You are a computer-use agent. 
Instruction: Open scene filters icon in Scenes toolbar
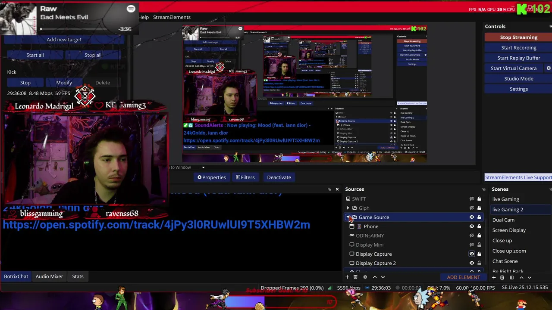[511, 278]
